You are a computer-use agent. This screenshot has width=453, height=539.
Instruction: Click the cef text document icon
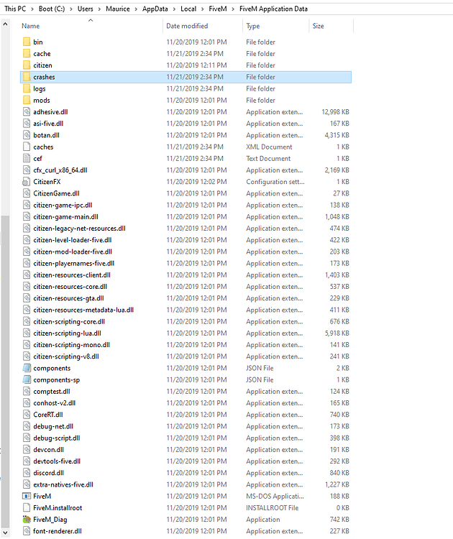(27, 159)
